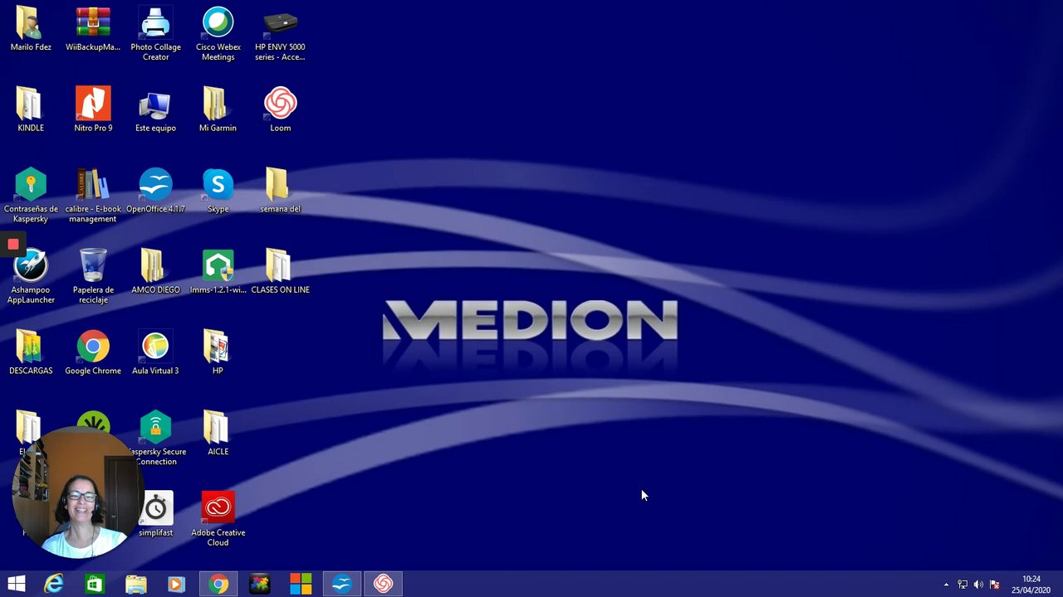Click the media player taskbar icon

176,584
